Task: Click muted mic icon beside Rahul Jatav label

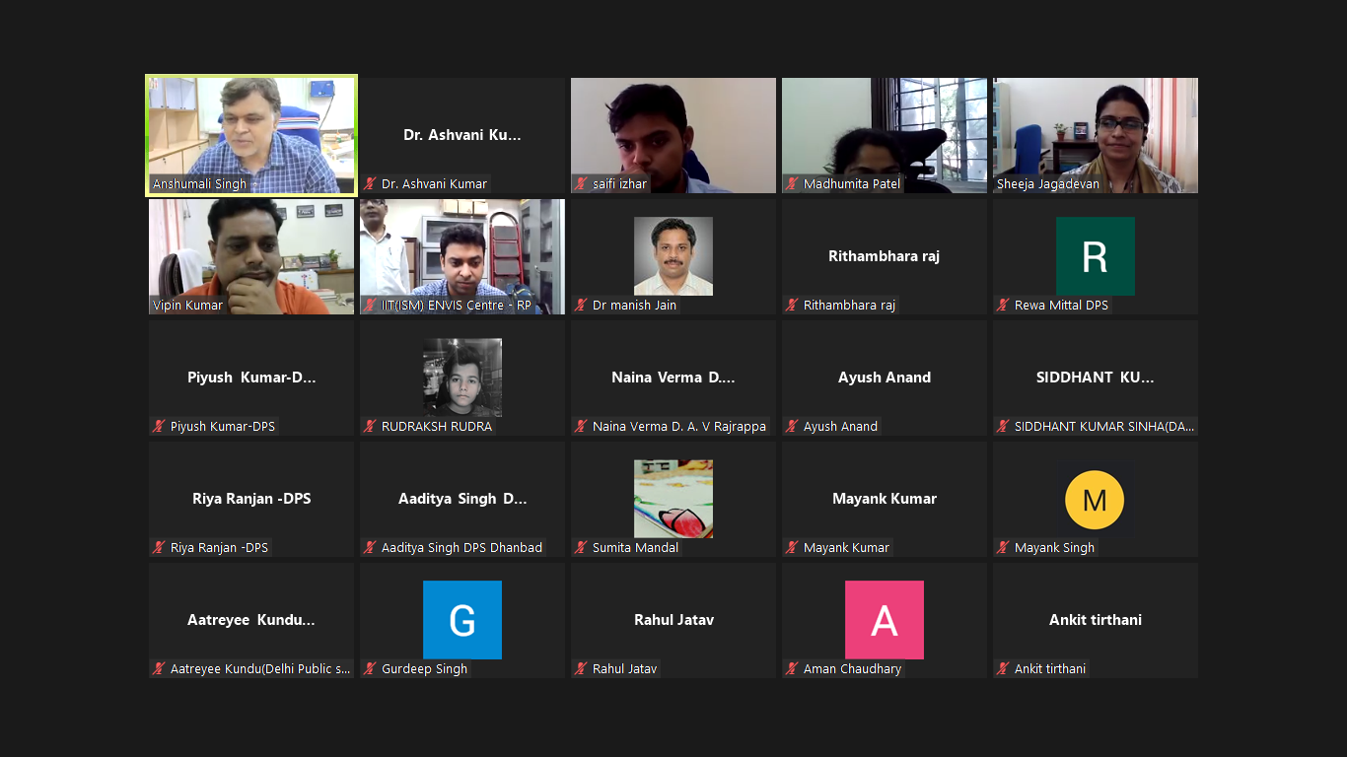Action: coord(581,669)
